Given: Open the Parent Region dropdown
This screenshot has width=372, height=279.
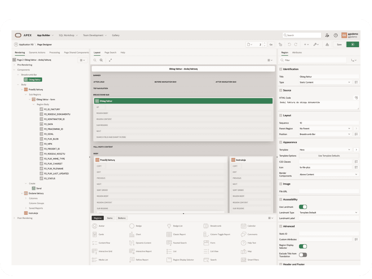Looking at the screenshot, I should point(325,128).
